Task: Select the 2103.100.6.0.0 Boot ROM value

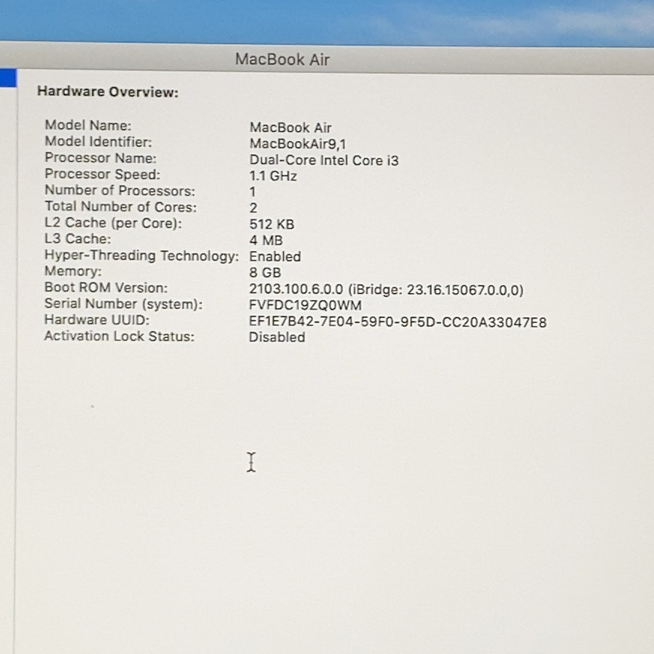Action: (386, 289)
